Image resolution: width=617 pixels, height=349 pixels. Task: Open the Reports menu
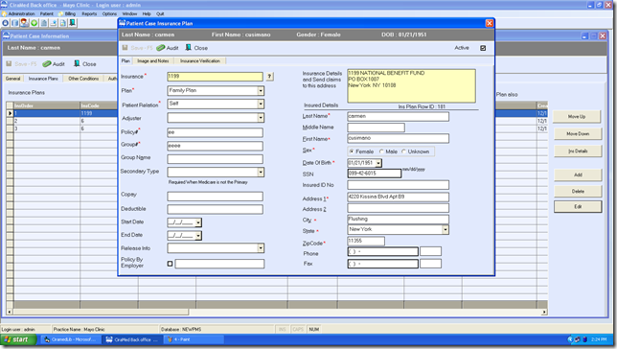click(89, 13)
